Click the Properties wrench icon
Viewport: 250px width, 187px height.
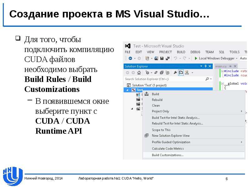click(x=175, y=73)
